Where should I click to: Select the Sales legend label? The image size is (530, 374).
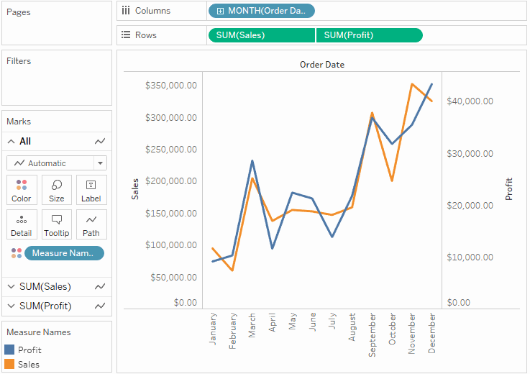click(x=29, y=365)
